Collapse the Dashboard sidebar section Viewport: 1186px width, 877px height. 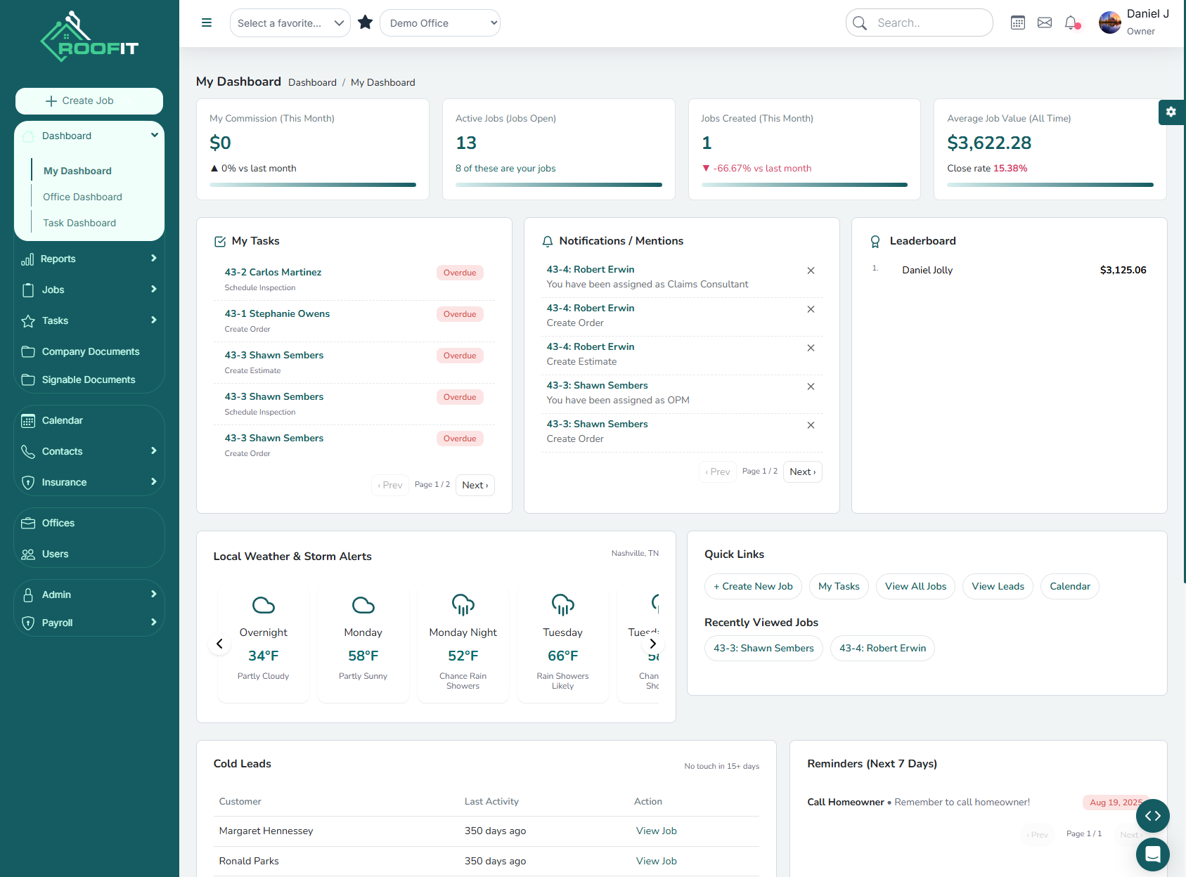click(x=154, y=135)
